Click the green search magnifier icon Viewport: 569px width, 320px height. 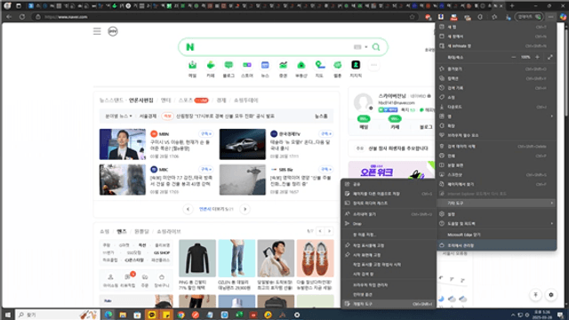(x=376, y=47)
